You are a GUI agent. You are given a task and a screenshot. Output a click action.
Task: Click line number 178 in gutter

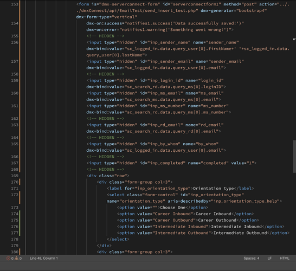pos(15,240)
